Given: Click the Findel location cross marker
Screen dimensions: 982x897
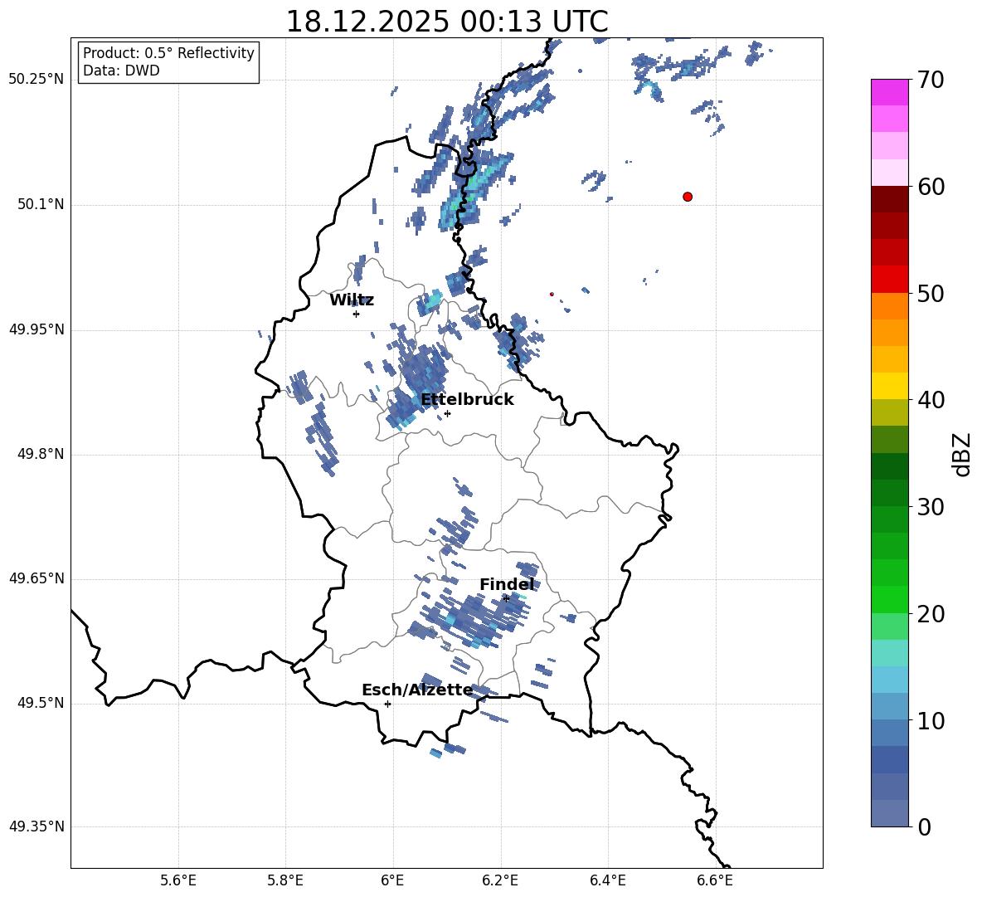Looking at the screenshot, I should coord(506,599).
